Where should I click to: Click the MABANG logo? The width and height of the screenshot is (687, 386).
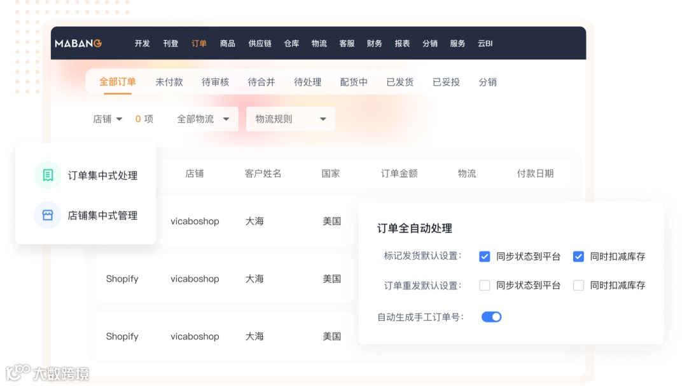pos(78,43)
